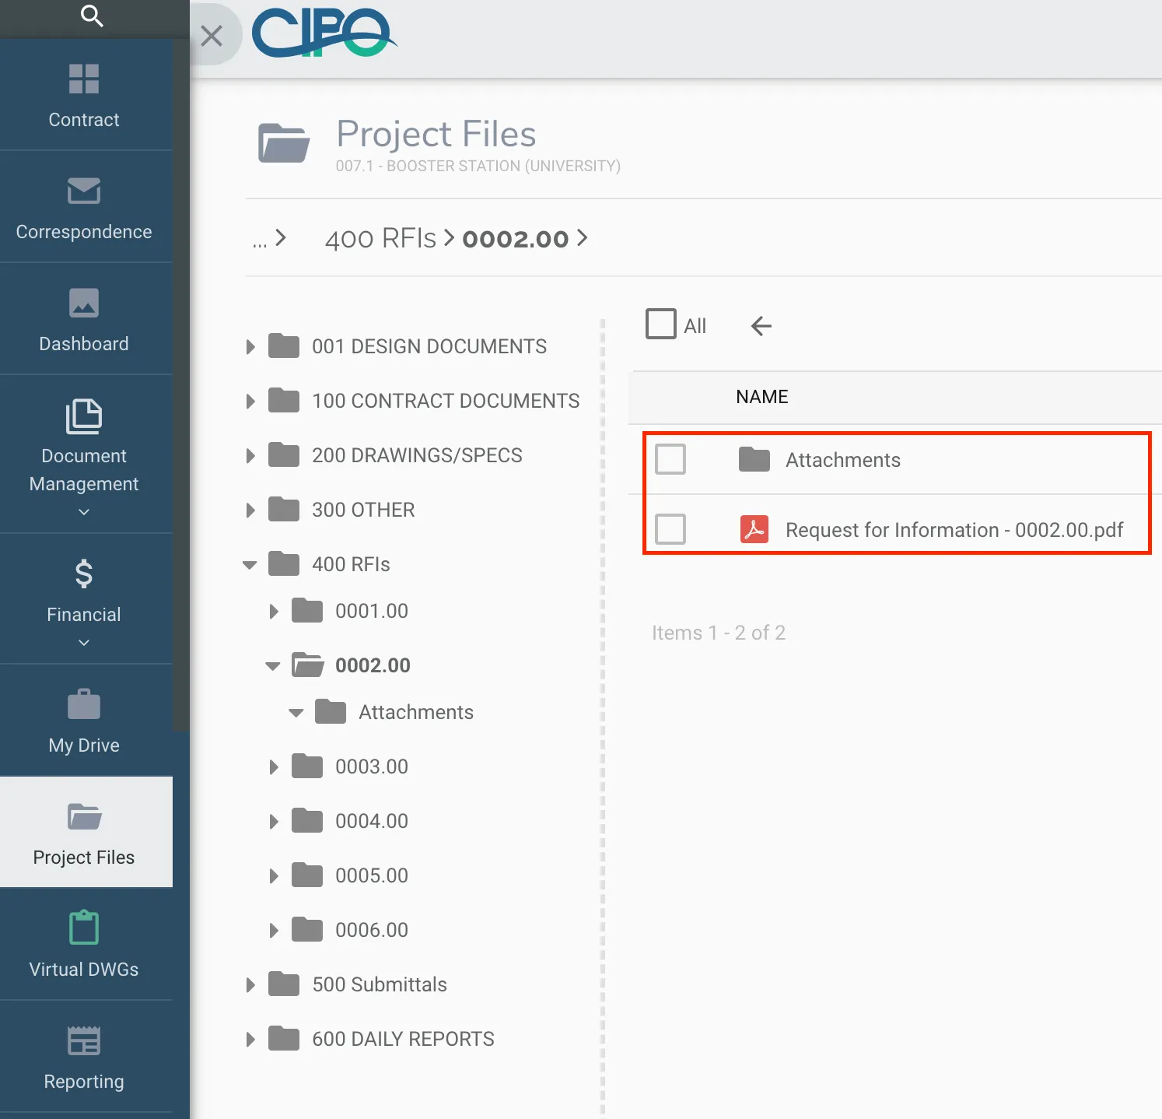Click the 'Items 1 - 2 of 2' text
This screenshot has height=1119, width=1162.
click(719, 633)
